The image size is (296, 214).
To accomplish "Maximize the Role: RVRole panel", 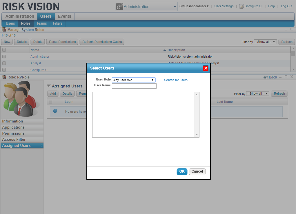I will tap(286, 77).
